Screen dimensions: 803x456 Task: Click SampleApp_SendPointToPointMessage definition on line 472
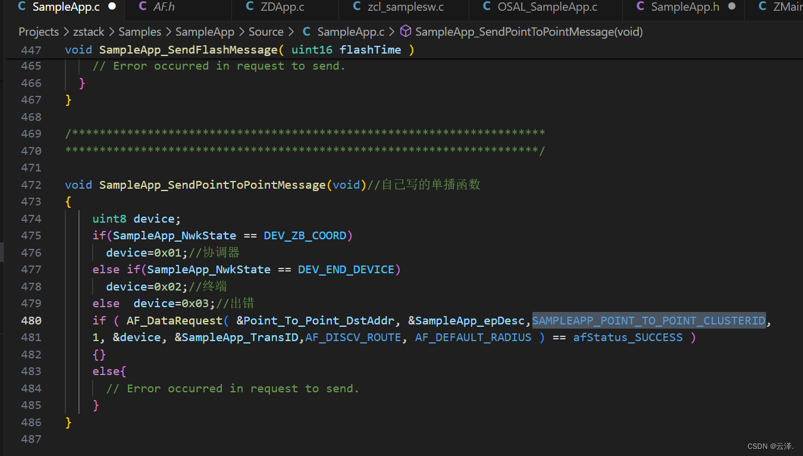[x=212, y=185]
